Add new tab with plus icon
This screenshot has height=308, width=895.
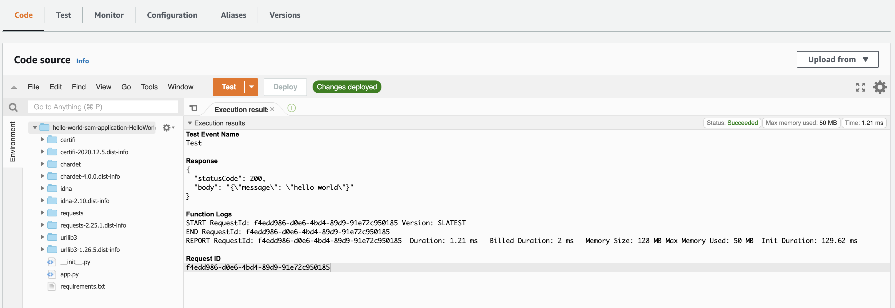tap(291, 108)
